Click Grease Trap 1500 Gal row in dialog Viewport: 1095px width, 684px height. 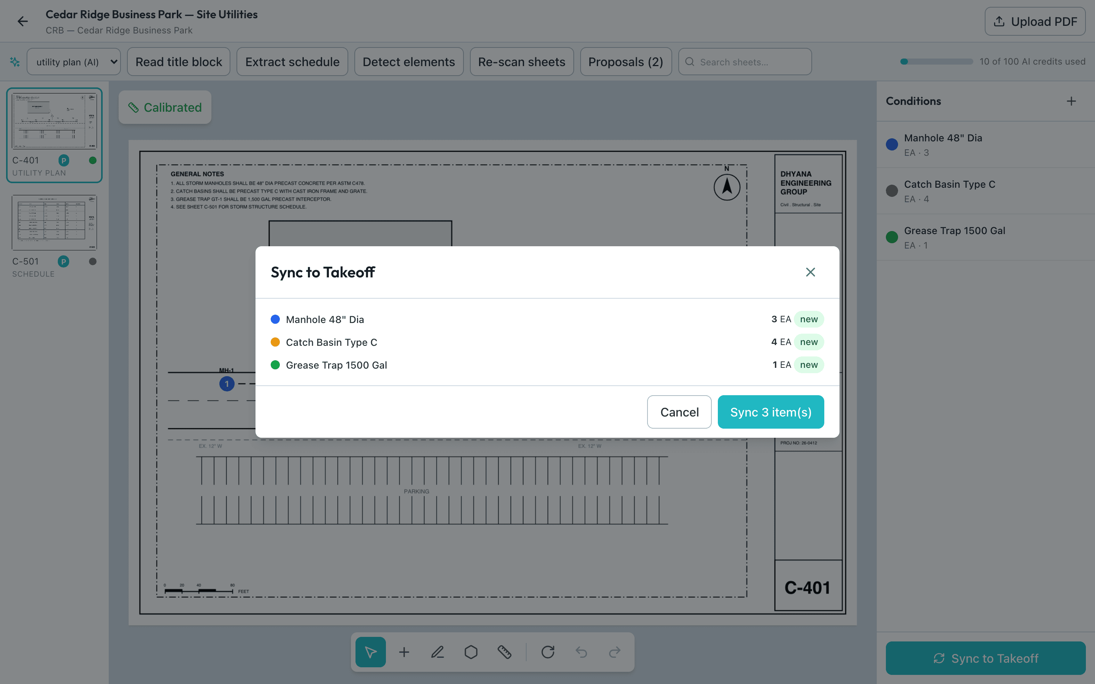click(547, 365)
